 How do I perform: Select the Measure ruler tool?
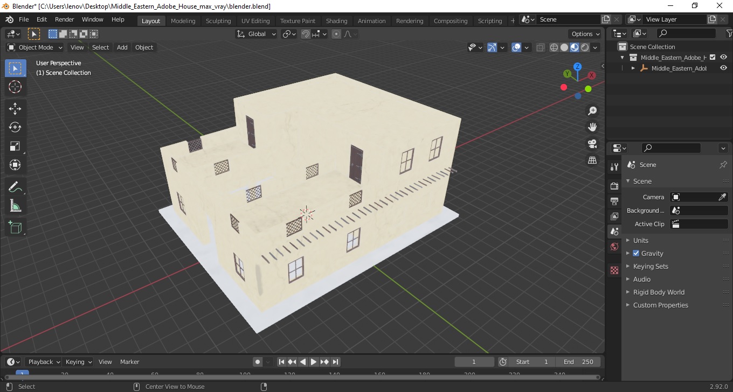click(x=15, y=206)
